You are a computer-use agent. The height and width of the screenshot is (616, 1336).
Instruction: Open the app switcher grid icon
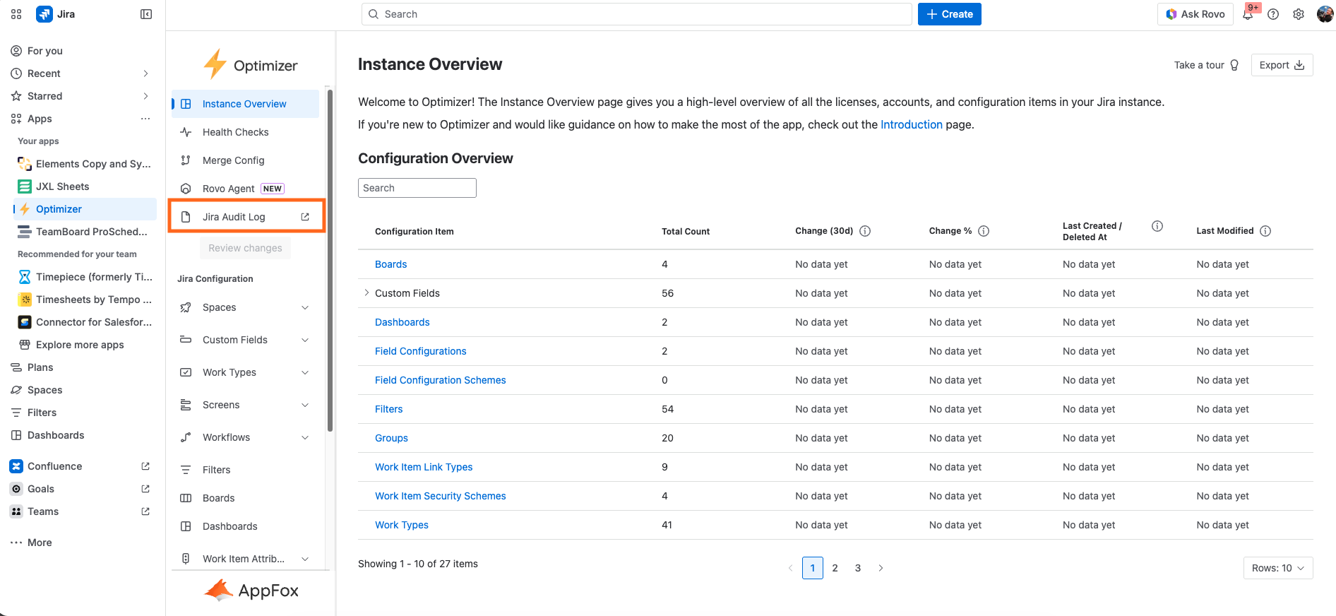pos(16,14)
